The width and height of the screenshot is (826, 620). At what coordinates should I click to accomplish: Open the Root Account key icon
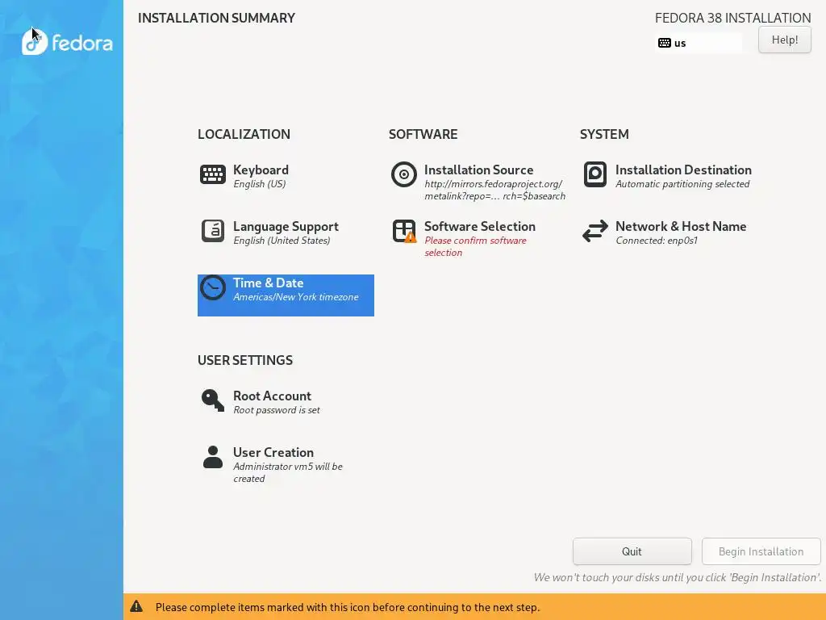(213, 400)
